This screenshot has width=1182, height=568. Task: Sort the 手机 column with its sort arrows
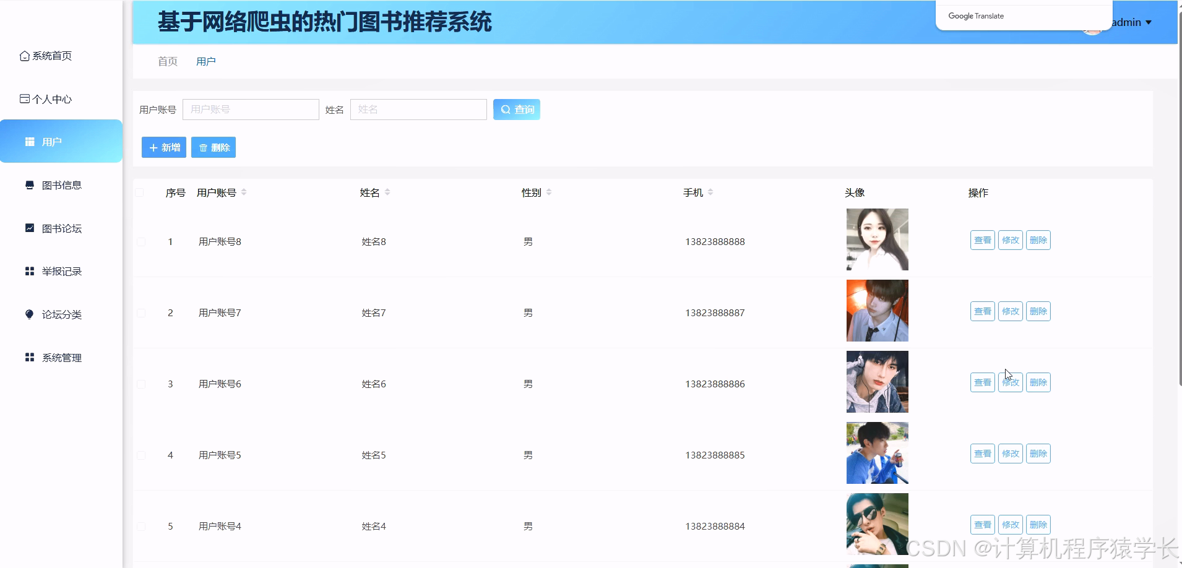point(710,192)
